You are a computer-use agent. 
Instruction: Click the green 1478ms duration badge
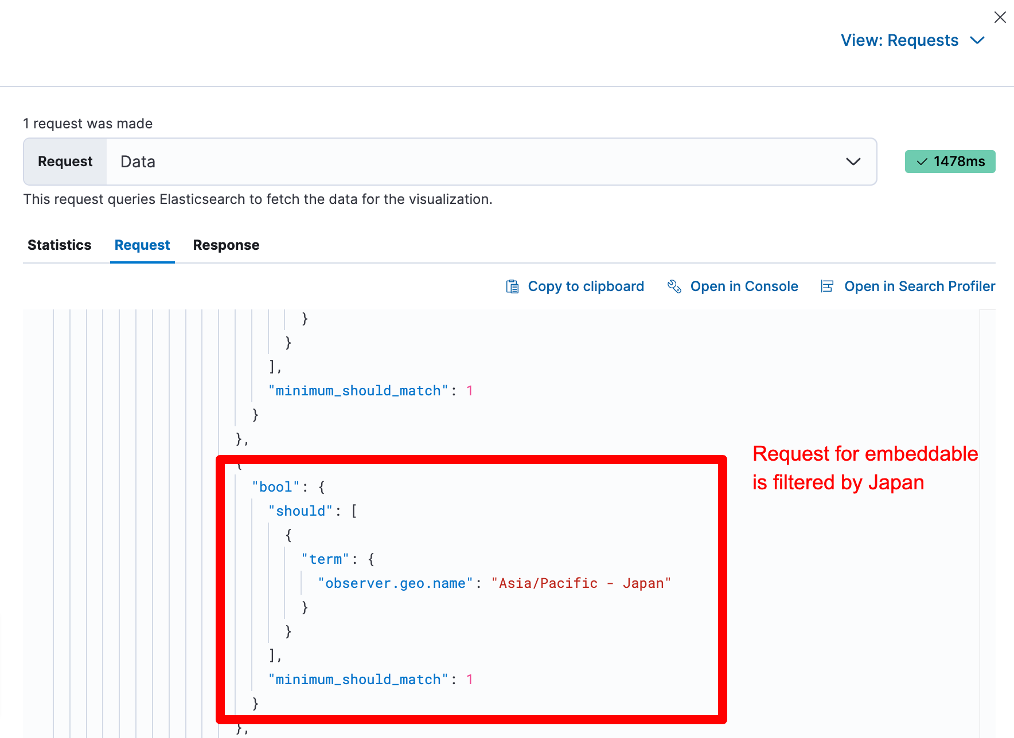950,162
